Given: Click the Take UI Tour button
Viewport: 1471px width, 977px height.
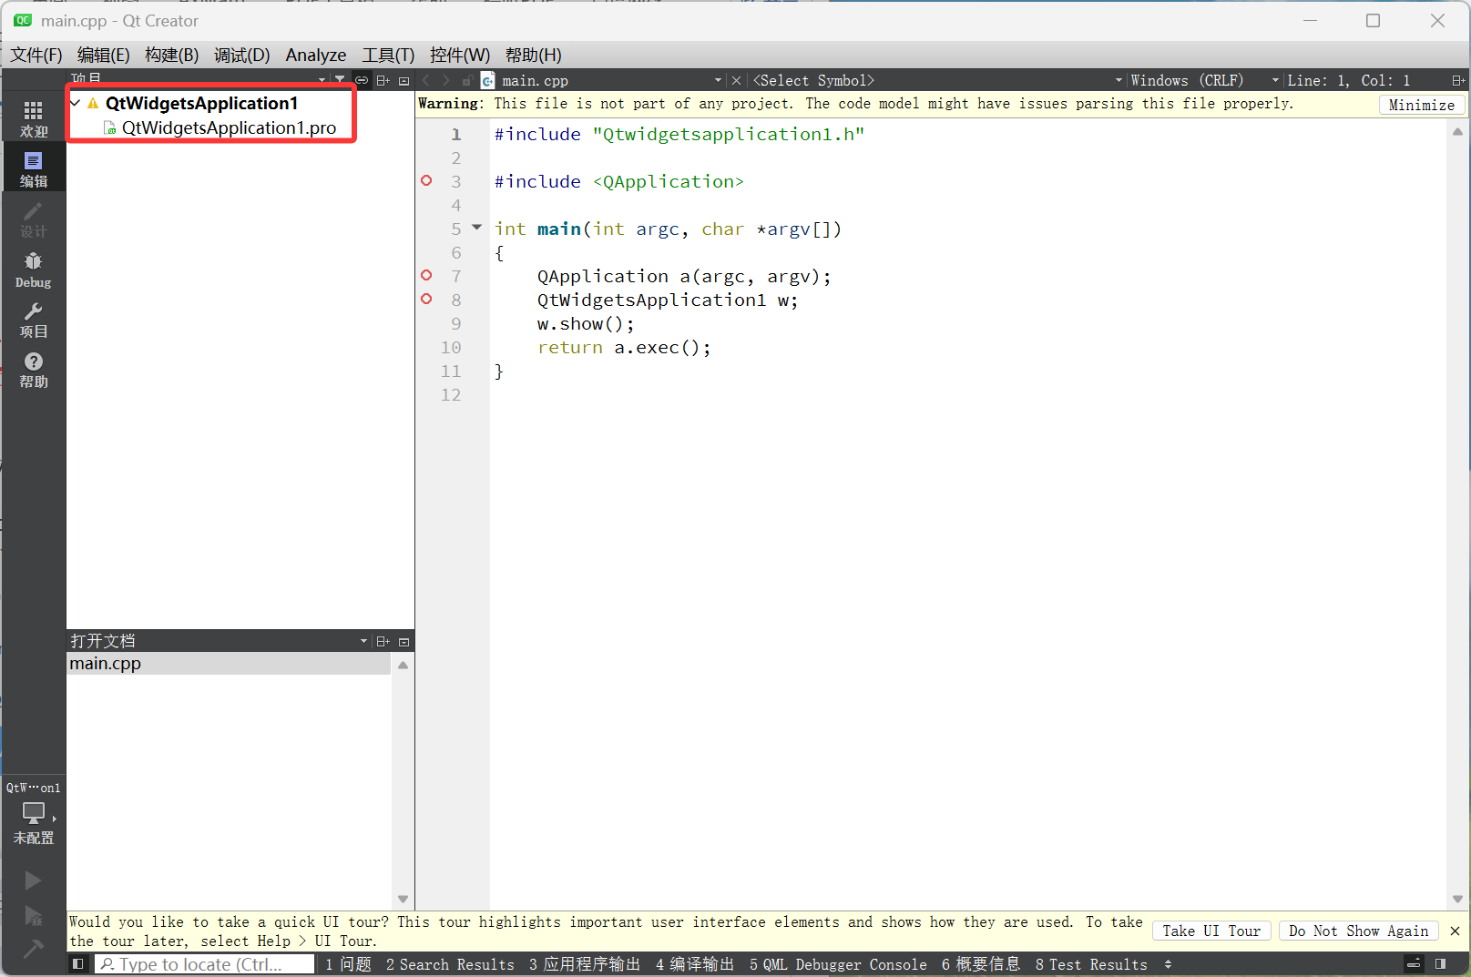Looking at the screenshot, I should click(x=1211, y=931).
